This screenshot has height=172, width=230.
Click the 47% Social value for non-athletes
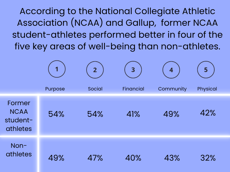[95, 158]
